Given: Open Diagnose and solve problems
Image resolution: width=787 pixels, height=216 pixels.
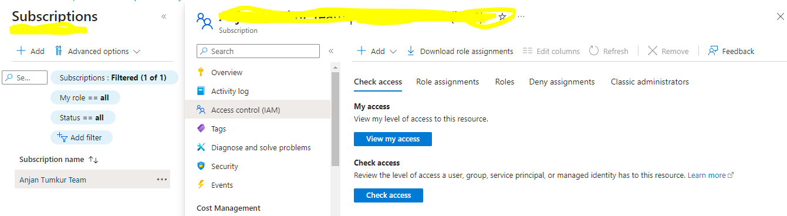Looking at the screenshot, I should pos(261,147).
